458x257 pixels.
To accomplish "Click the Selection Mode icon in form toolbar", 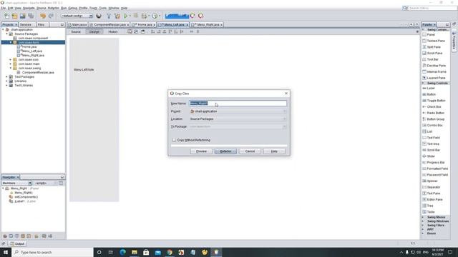I will coord(130,31).
